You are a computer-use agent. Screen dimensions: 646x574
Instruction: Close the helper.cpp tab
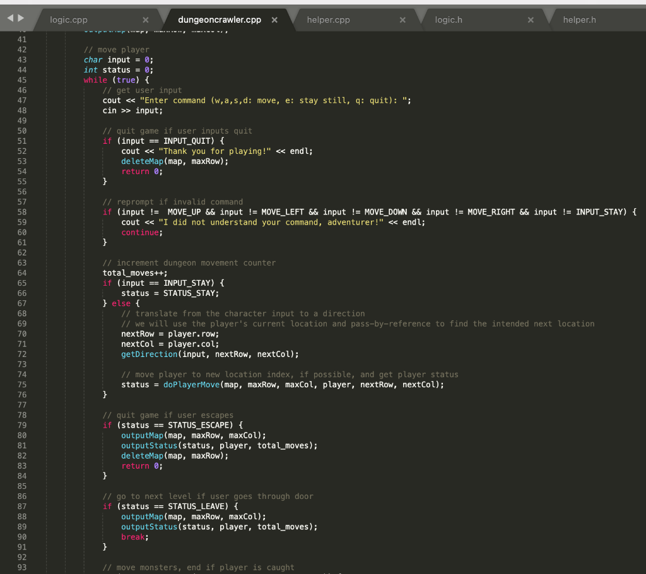point(402,20)
